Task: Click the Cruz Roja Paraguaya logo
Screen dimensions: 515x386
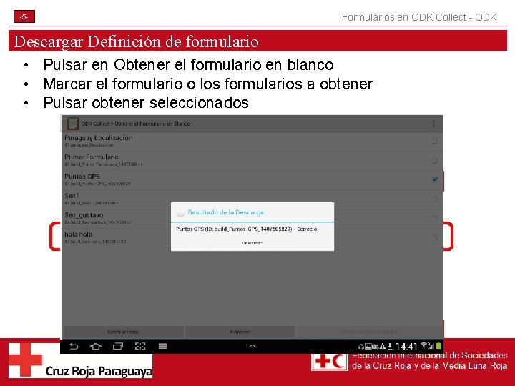Action: 80,361
